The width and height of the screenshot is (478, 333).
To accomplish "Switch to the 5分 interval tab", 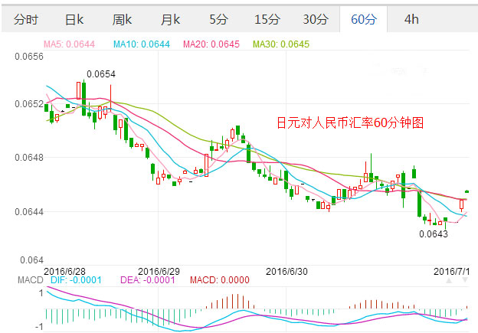I will click(x=218, y=19).
